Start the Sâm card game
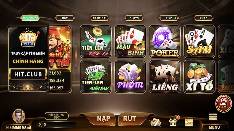Viewport: 234px width, 131px height. pos(199,41)
